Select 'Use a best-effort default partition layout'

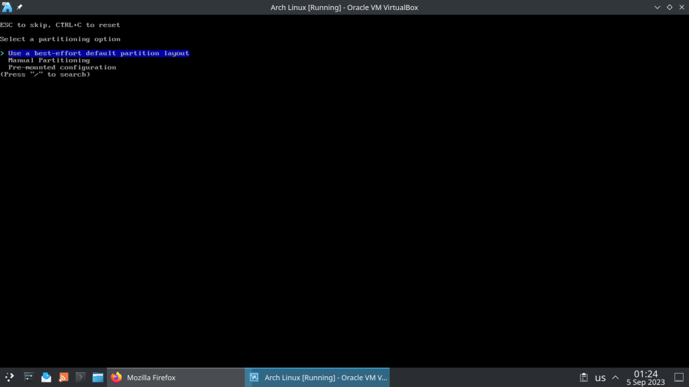(x=98, y=53)
